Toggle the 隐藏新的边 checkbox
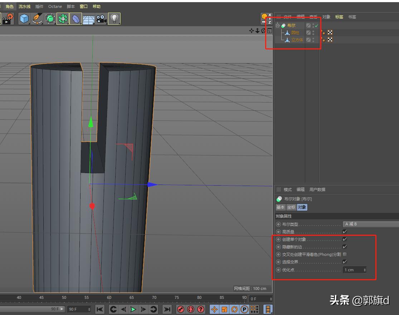Viewport: 399px width, 315px height. pyautogui.click(x=345, y=247)
